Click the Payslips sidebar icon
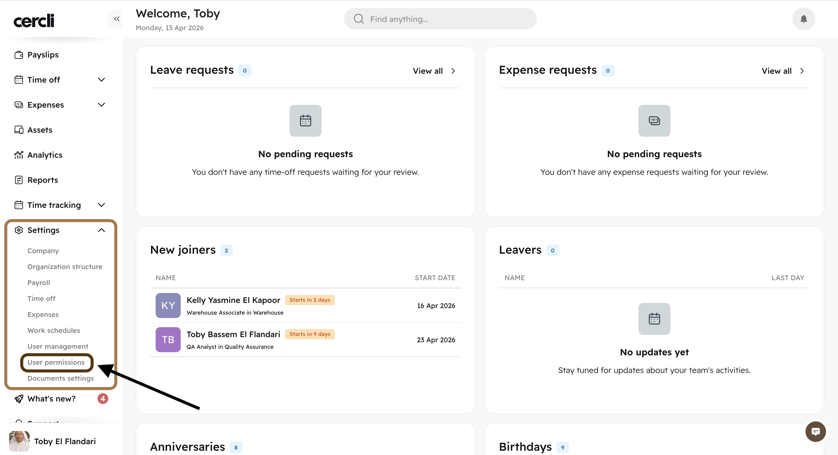 tap(19, 55)
